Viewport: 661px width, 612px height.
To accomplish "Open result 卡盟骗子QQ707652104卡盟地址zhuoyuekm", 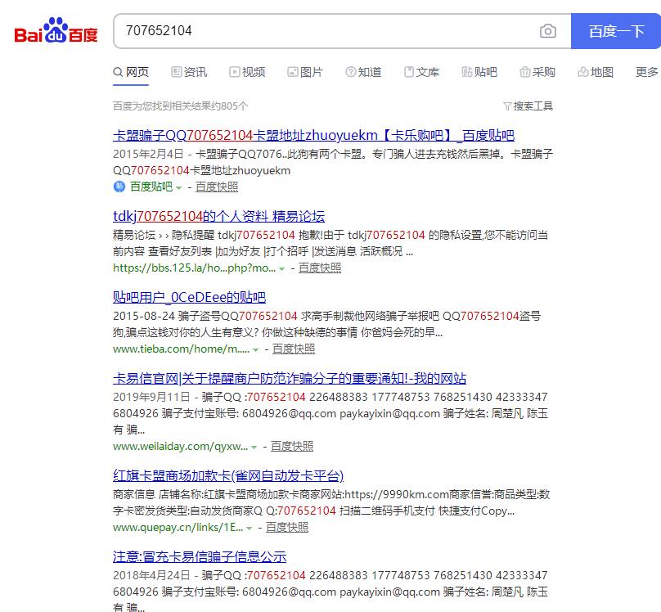I will pos(313,135).
